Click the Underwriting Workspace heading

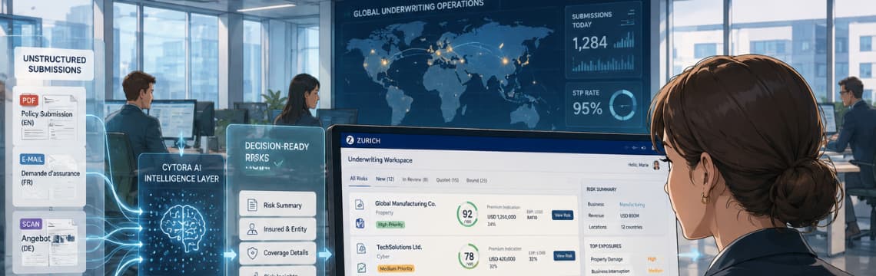click(x=380, y=160)
